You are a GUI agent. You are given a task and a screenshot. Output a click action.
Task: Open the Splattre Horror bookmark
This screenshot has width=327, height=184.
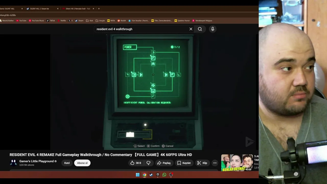click(x=182, y=20)
